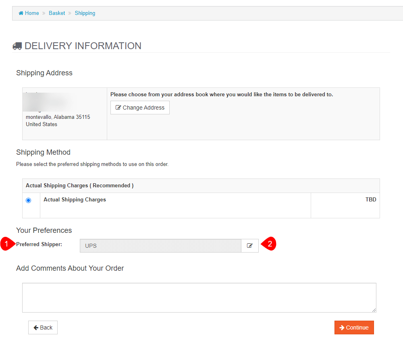This screenshot has width=403, height=342.
Task: Click the Actual Shipping Charges (Recommended) header
Action: [x=79, y=186]
